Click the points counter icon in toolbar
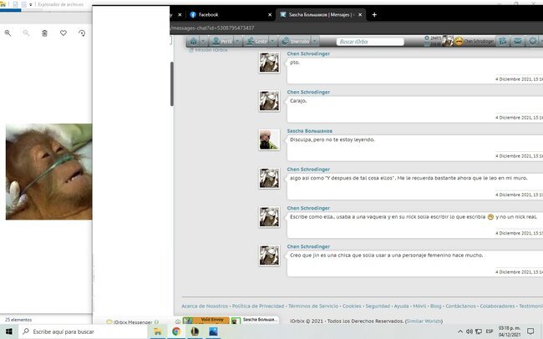 pos(427,38)
